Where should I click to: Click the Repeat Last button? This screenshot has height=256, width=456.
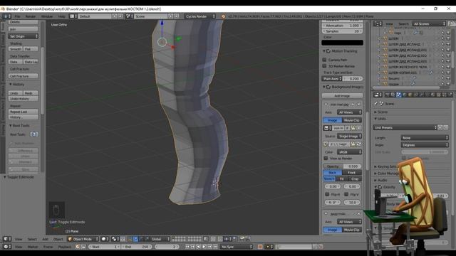coord(24,112)
